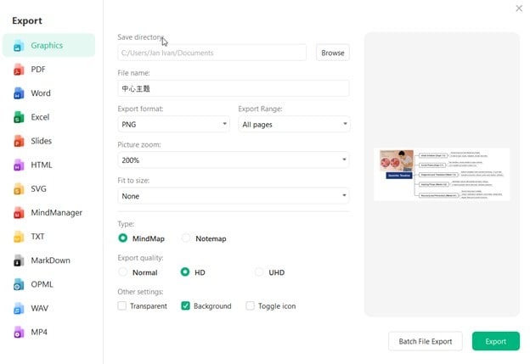Image resolution: width=530 pixels, height=364 pixels.
Task: Click the green Export button
Action: (x=496, y=341)
